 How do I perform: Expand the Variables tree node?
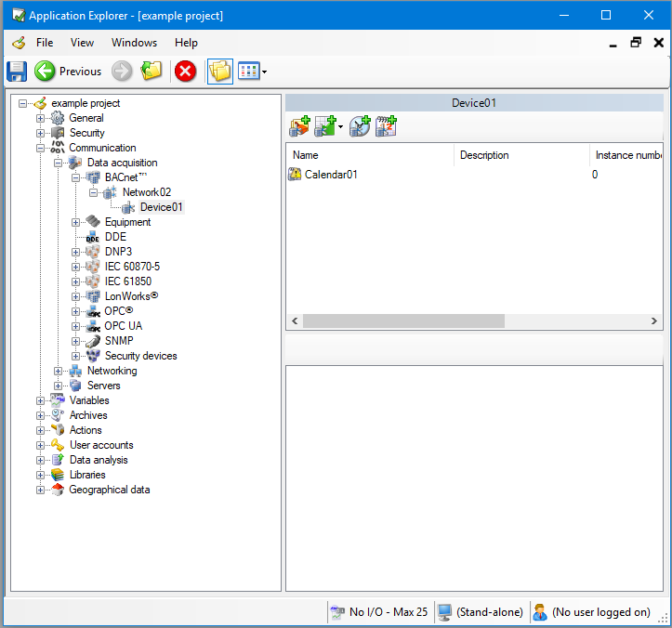[x=41, y=400]
